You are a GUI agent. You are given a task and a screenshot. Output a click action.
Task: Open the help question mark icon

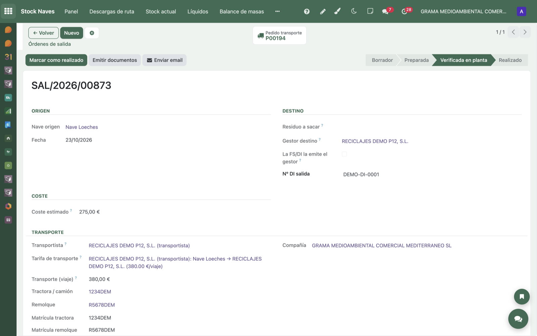point(307,11)
